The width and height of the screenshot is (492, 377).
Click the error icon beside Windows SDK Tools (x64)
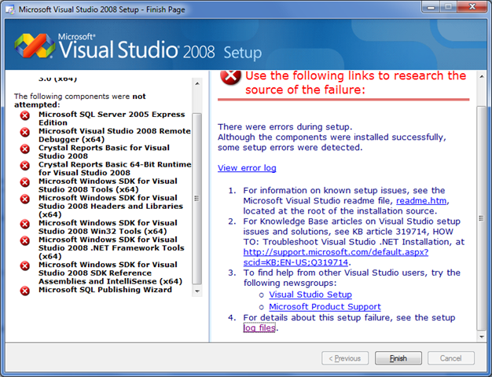[x=25, y=182]
